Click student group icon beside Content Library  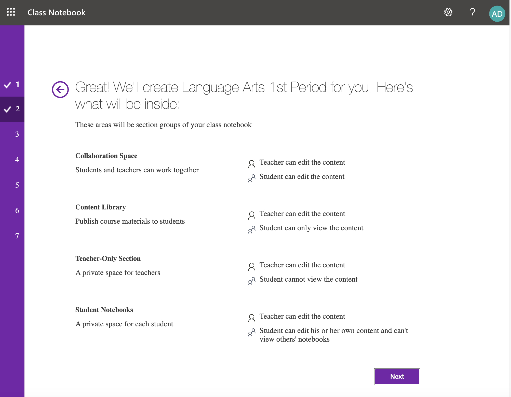click(x=251, y=230)
